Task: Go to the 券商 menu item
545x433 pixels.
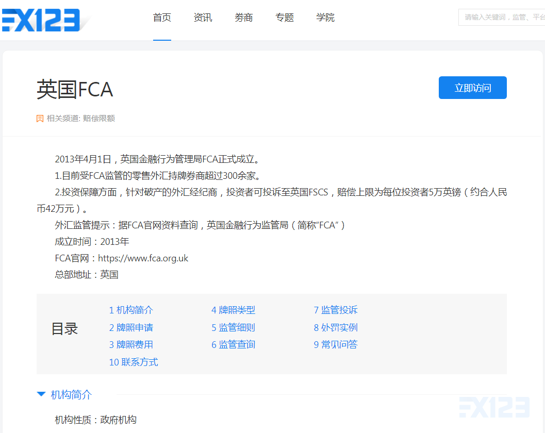Action: tap(244, 18)
